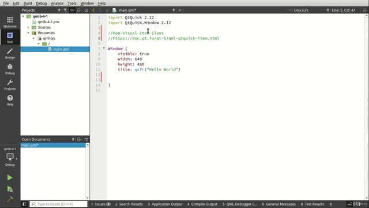Open the Help menu in menu bar
The image size is (369, 208).
[x=101, y=3]
